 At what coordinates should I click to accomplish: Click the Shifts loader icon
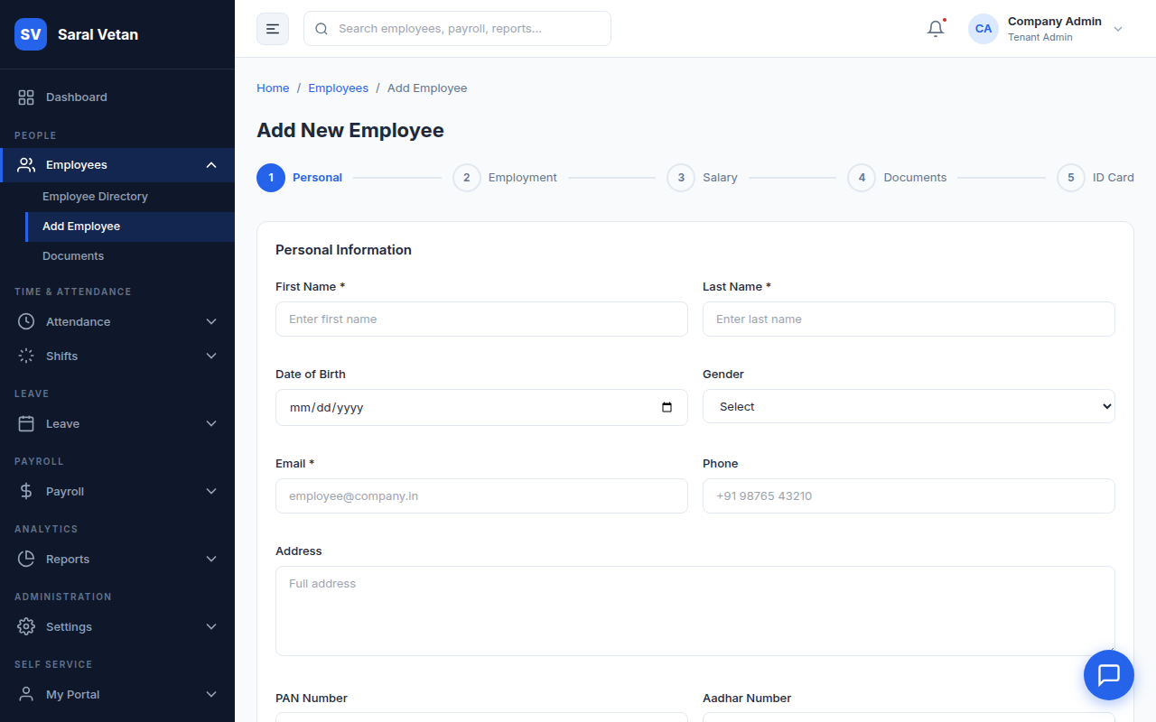pos(26,356)
